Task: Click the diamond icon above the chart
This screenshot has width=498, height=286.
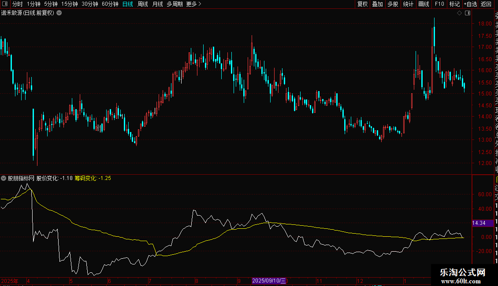Action: (459, 13)
